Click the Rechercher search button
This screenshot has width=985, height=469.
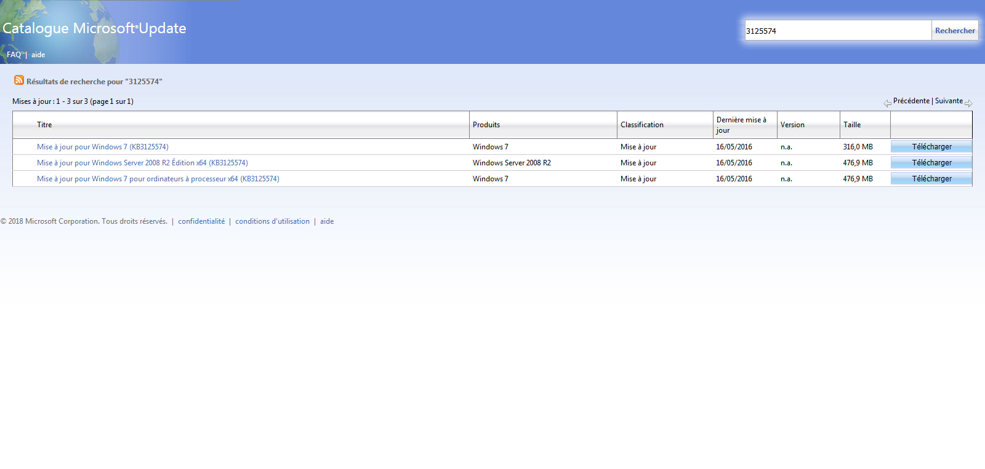tap(955, 31)
